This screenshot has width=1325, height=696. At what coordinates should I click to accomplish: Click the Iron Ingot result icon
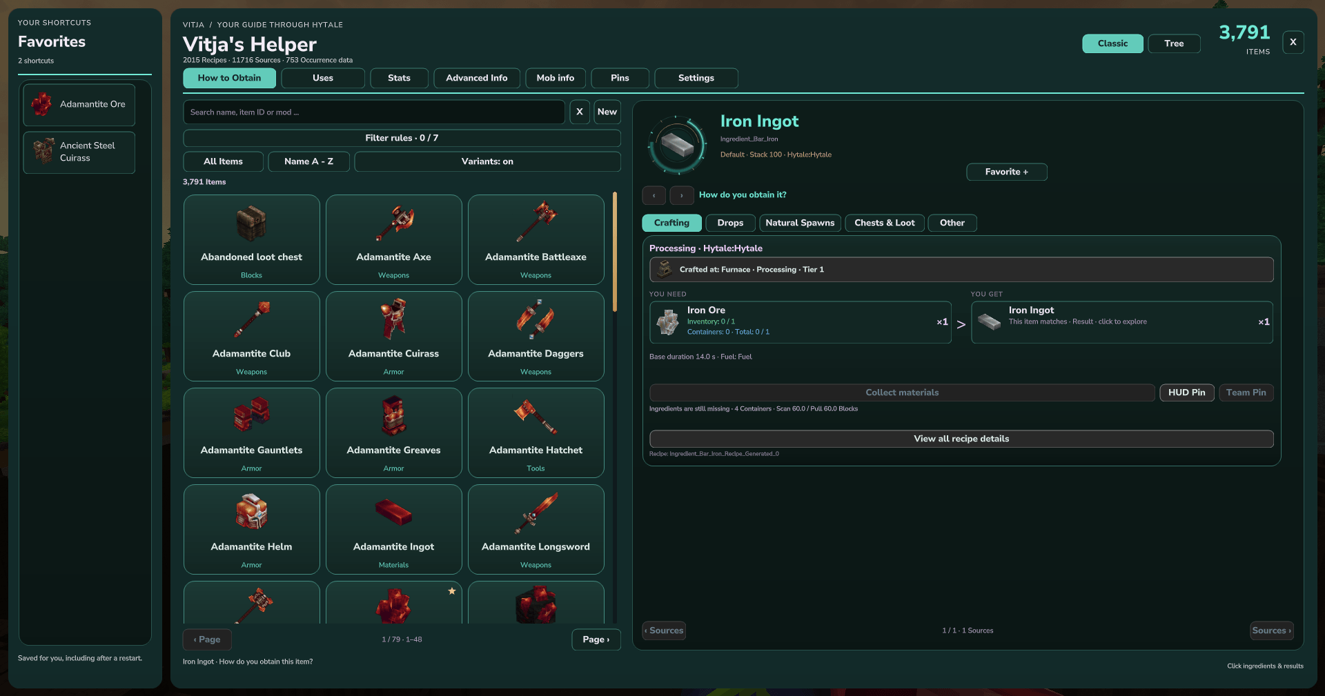point(989,322)
